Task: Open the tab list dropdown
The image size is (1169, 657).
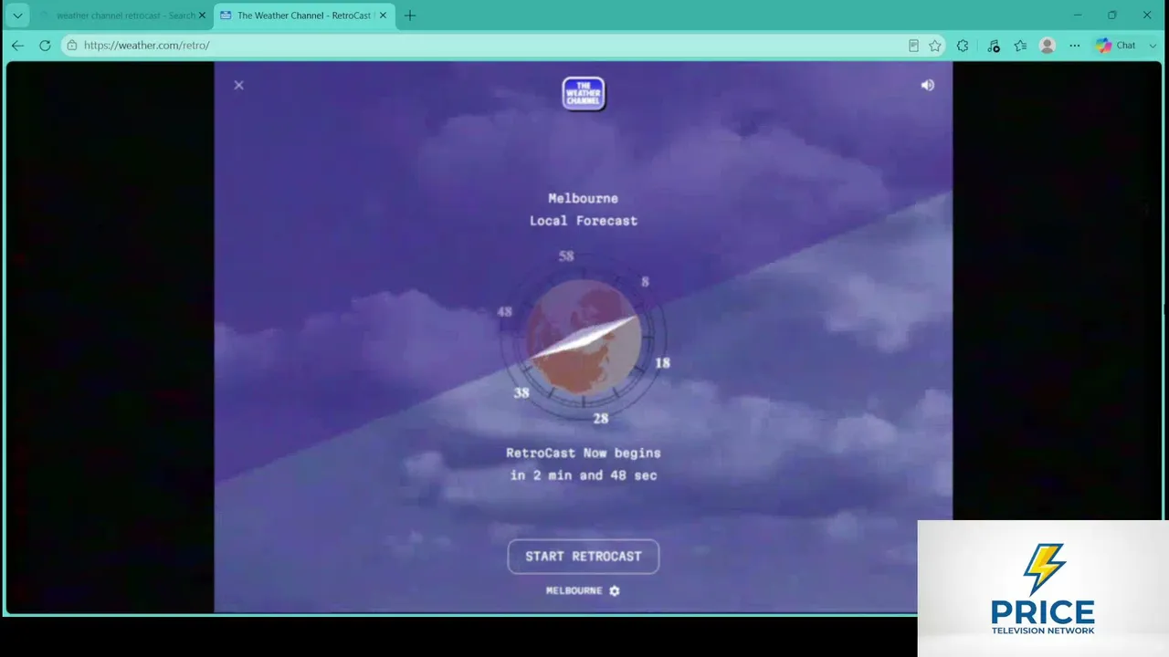Action: point(17,16)
